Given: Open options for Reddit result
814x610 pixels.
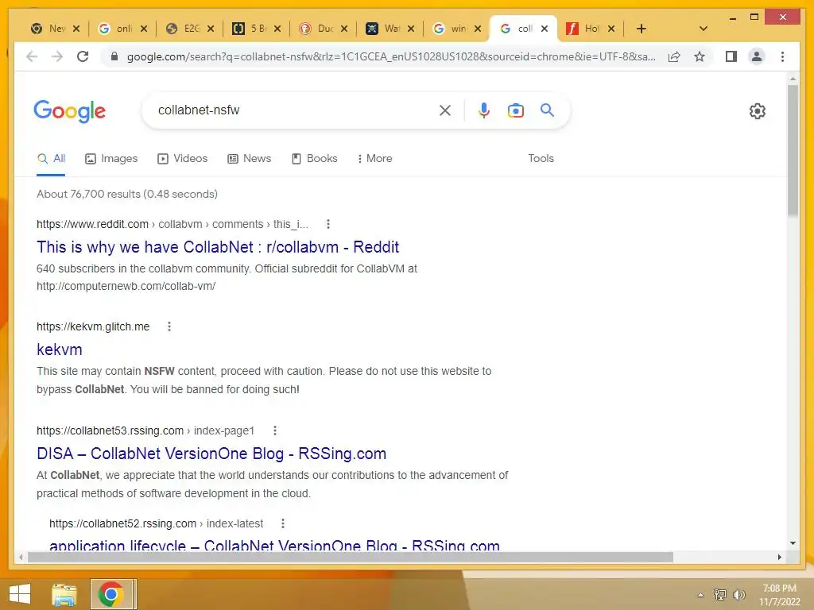Looking at the screenshot, I should click(x=328, y=224).
